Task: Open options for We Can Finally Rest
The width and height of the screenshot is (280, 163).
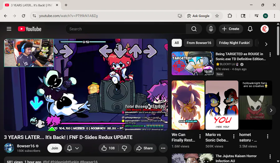Action: click(200, 136)
